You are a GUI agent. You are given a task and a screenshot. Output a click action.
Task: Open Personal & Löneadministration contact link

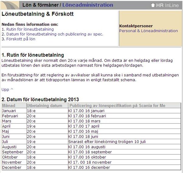click(x=148, y=31)
